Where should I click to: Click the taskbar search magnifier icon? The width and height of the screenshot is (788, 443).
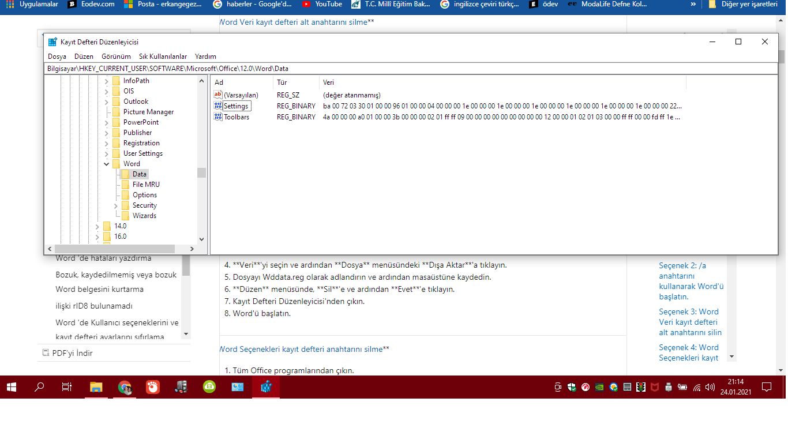[x=39, y=387]
